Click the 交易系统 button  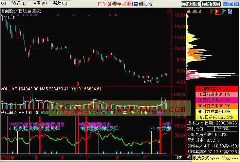pos(211,4)
